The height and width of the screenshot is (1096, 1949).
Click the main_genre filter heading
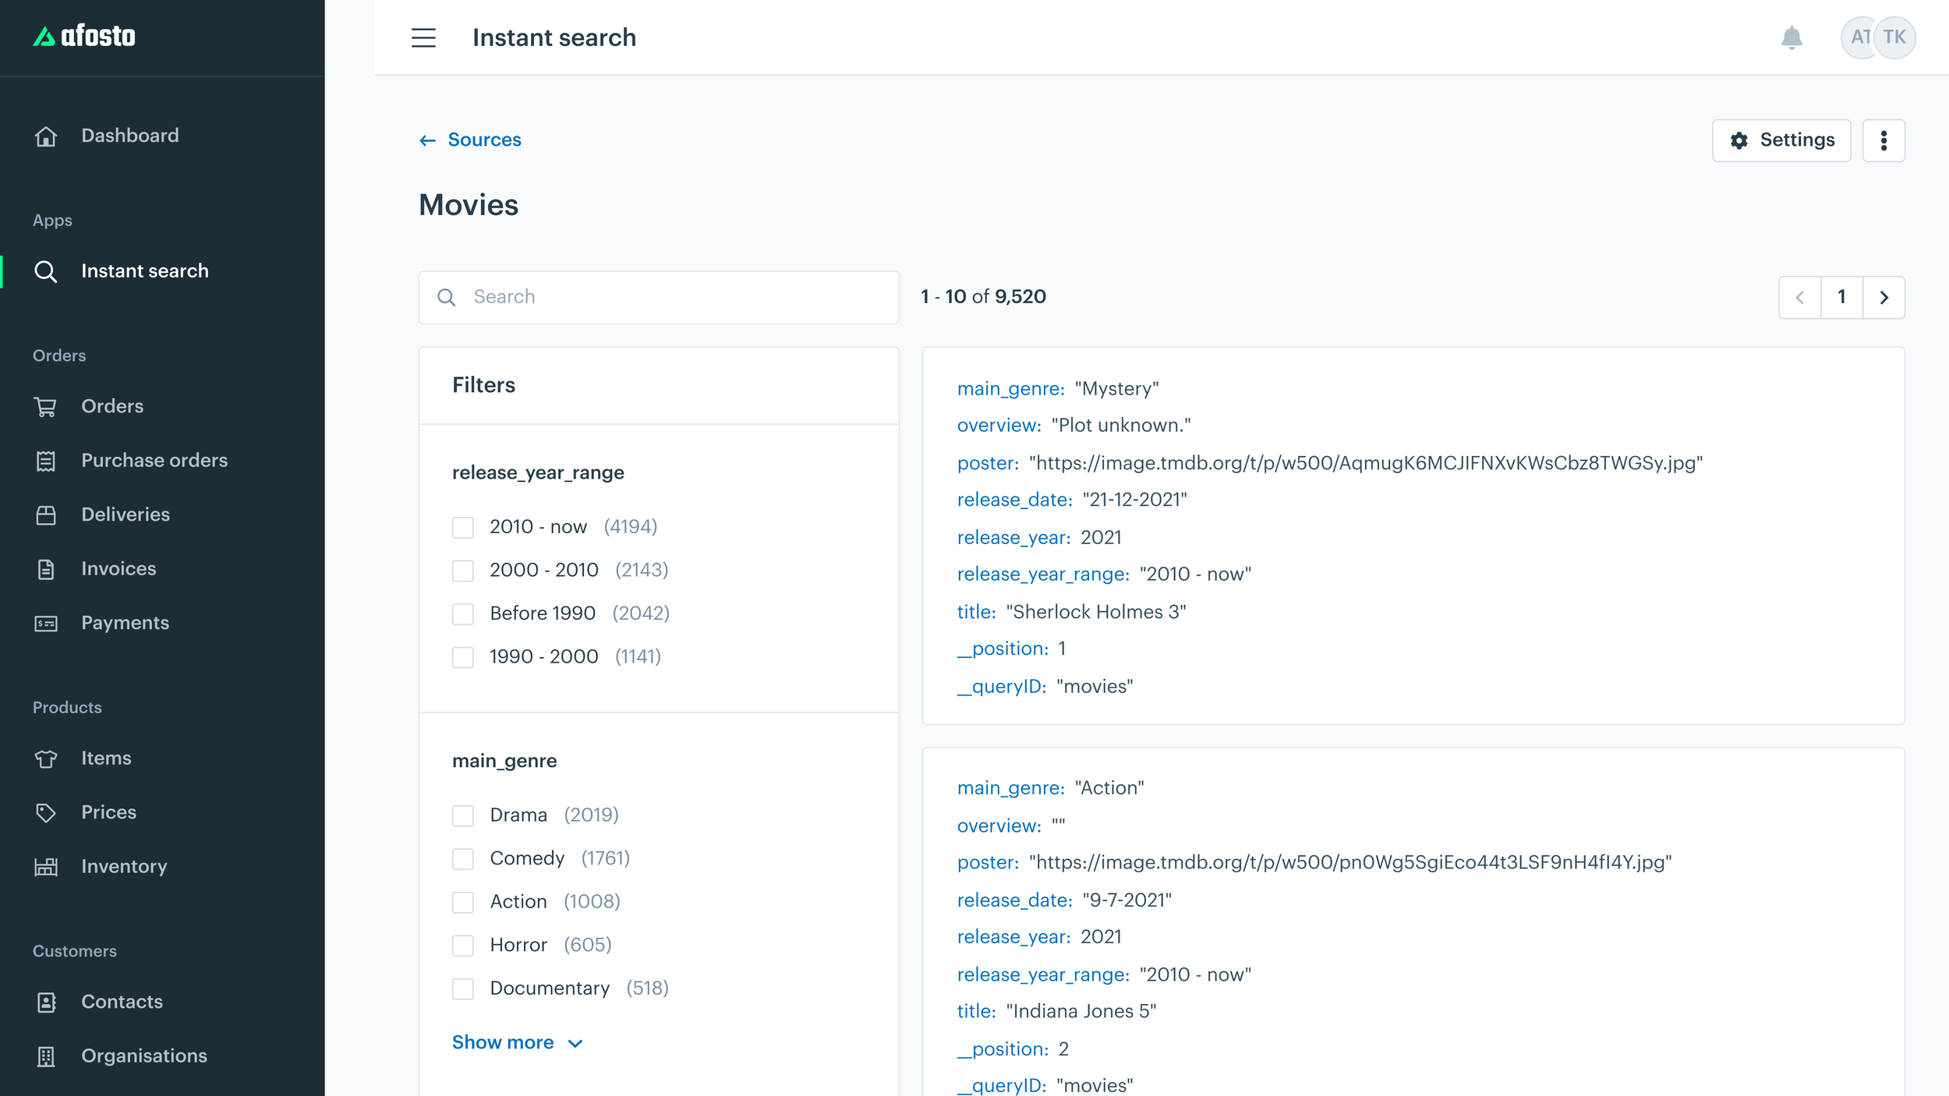pos(504,761)
